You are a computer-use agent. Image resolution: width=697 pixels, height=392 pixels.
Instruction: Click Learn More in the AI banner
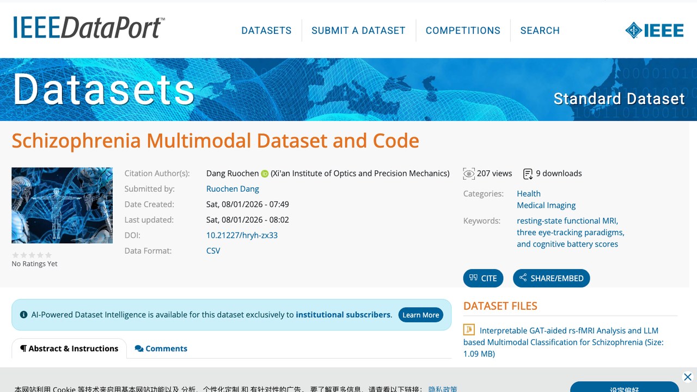click(420, 315)
